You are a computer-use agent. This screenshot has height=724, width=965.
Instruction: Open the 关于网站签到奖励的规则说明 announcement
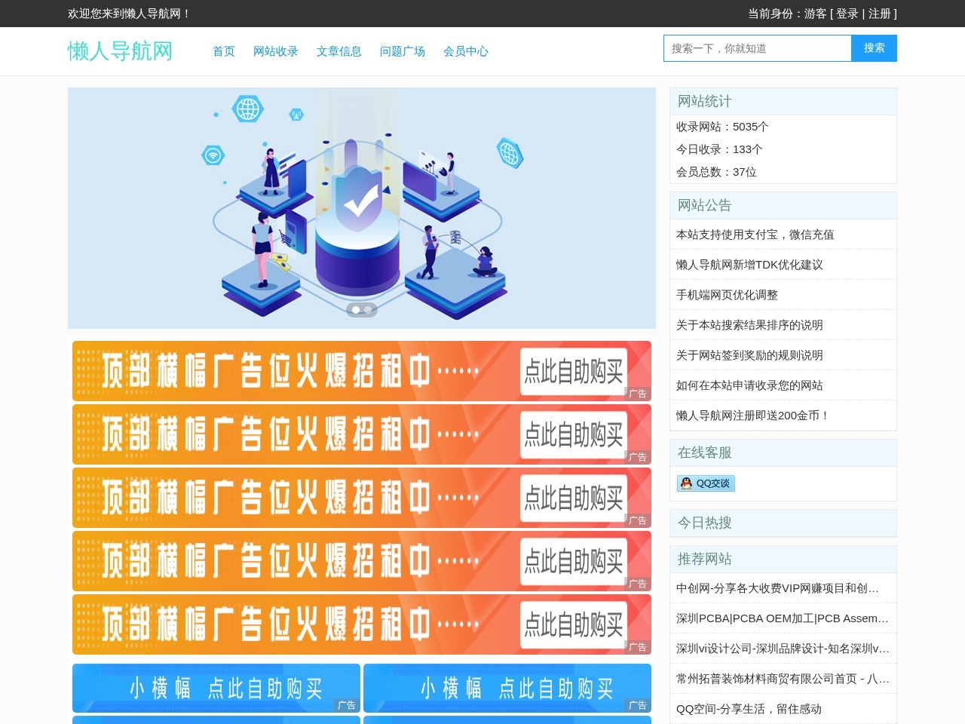[749, 355]
